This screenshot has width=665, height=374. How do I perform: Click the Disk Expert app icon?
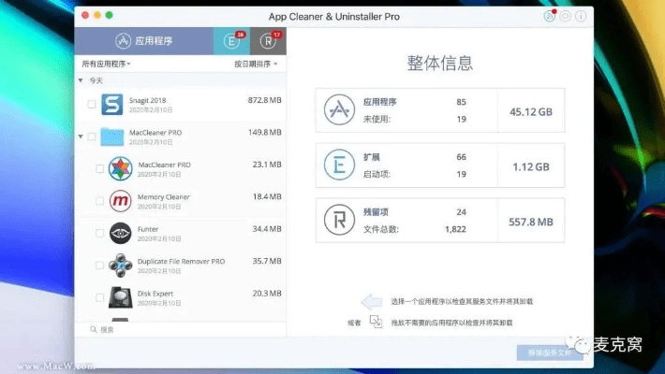click(120, 298)
